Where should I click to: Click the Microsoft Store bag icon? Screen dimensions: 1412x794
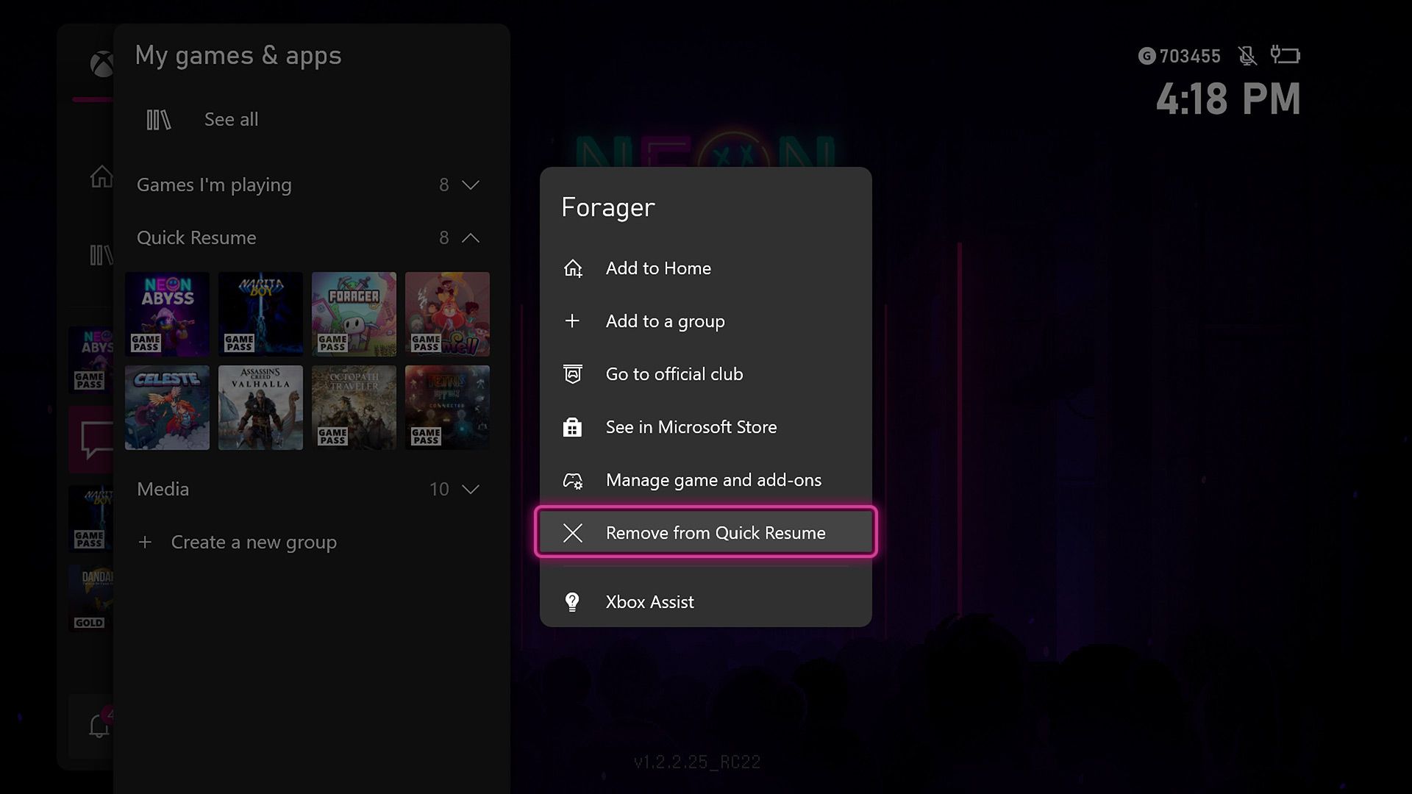572,427
